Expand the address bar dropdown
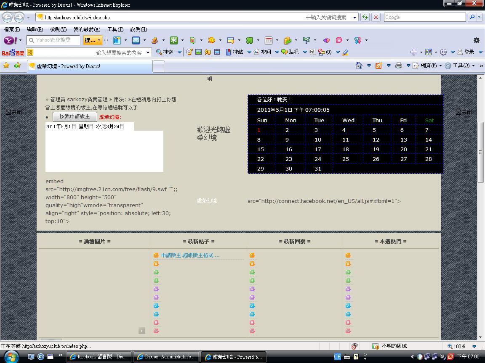Viewport: 485px width, 363px height. 354,17
